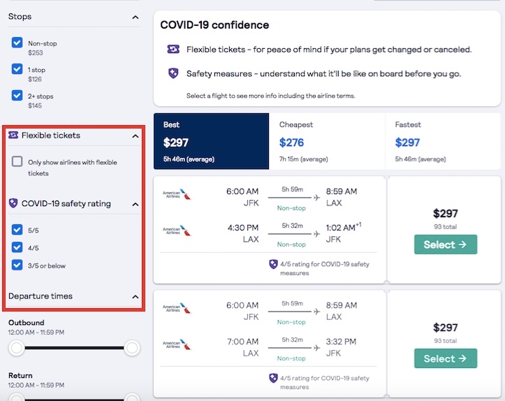This screenshot has height=401, width=505.
Task: Click the 'Select a flight to see more info' note
Action: pyautogui.click(x=270, y=96)
